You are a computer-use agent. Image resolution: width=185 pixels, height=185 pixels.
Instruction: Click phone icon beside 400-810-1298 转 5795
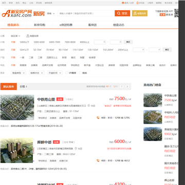click(x=98, y=118)
